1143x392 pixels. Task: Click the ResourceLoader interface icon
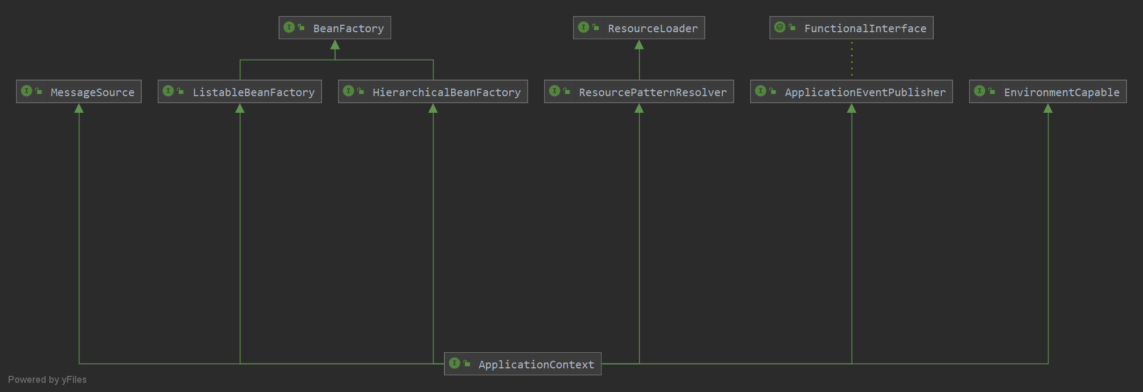pyautogui.click(x=584, y=27)
